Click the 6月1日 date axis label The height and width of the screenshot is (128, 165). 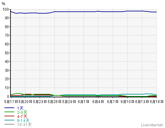coord(83,102)
